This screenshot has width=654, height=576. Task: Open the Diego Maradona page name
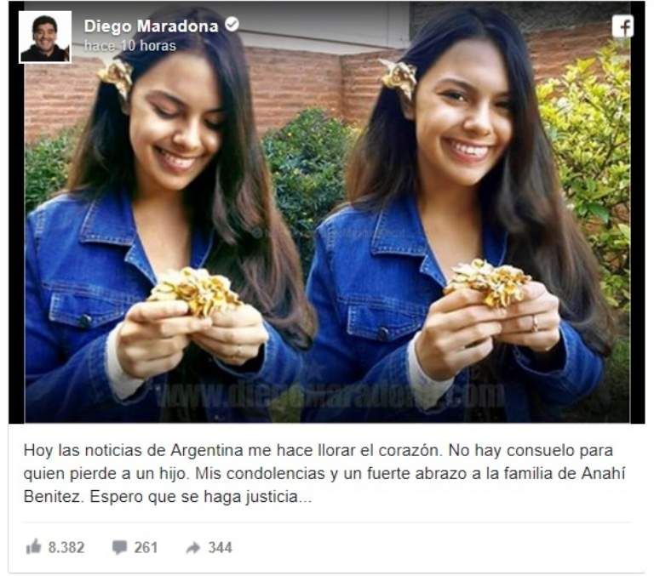point(151,26)
